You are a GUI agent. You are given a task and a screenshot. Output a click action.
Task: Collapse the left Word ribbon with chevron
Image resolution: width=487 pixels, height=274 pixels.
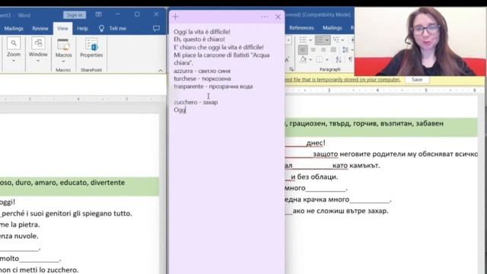pos(161,71)
